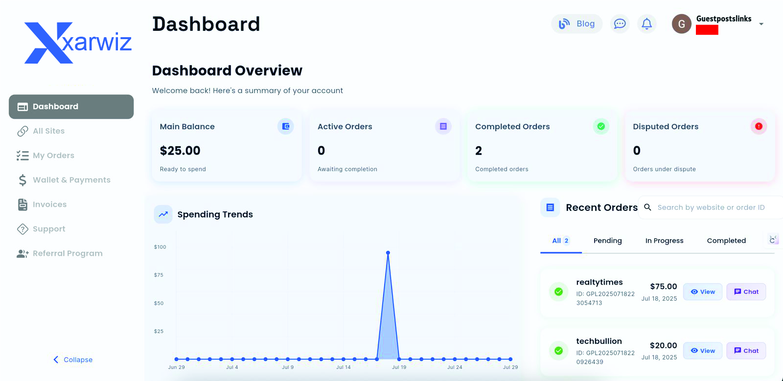Click the Jul 19 chart axis label
Screen dimensions: 783x381
pyautogui.click(x=399, y=367)
